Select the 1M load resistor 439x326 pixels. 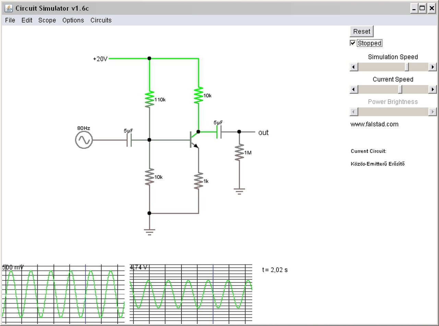tap(239, 152)
